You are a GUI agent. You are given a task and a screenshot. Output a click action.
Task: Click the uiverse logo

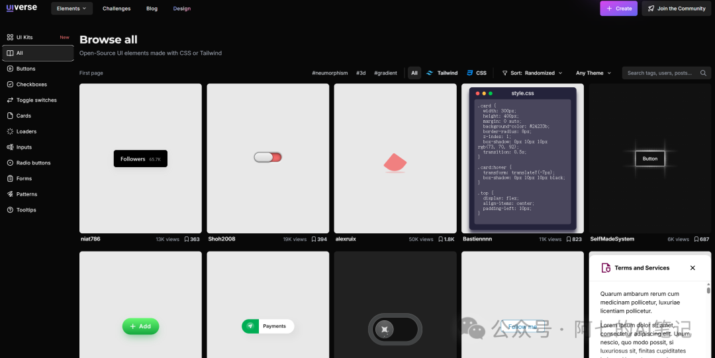21,8
